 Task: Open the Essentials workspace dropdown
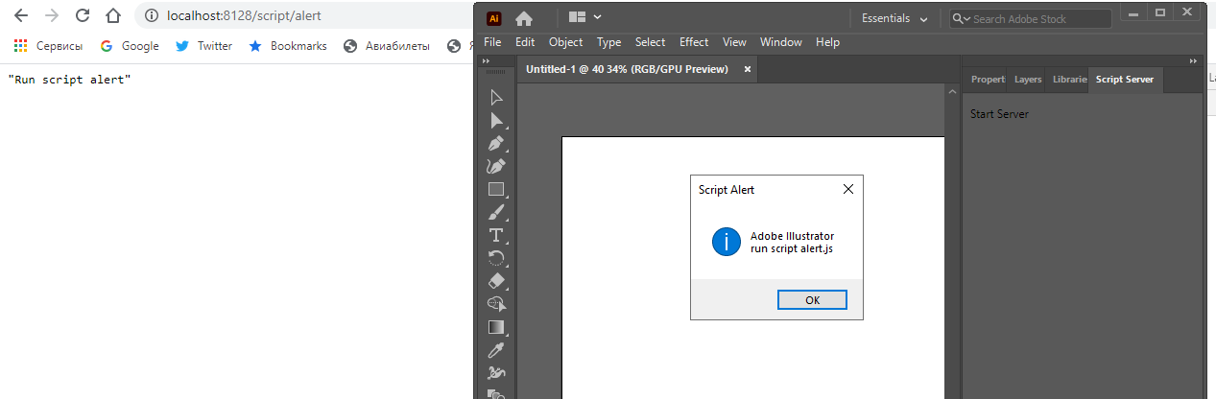(894, 18)
